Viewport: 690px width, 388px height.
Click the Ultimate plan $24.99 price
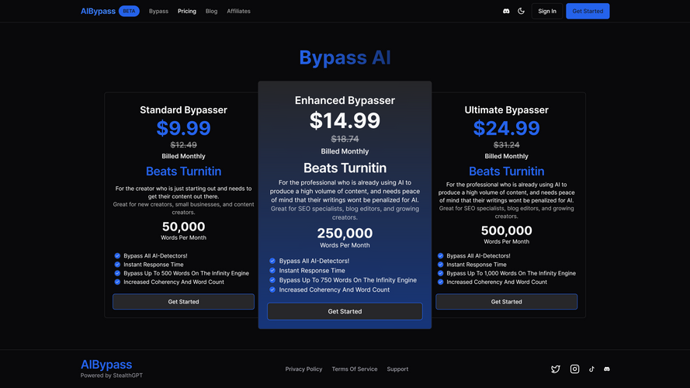(x=507, y=128)
